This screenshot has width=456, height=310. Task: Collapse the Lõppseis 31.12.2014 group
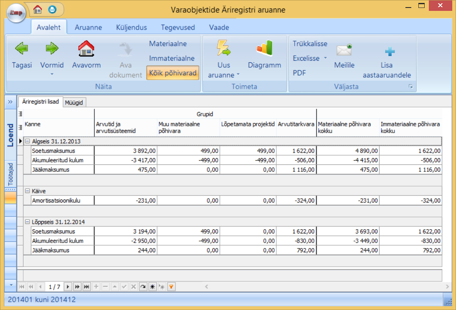[x=28, y=222]
